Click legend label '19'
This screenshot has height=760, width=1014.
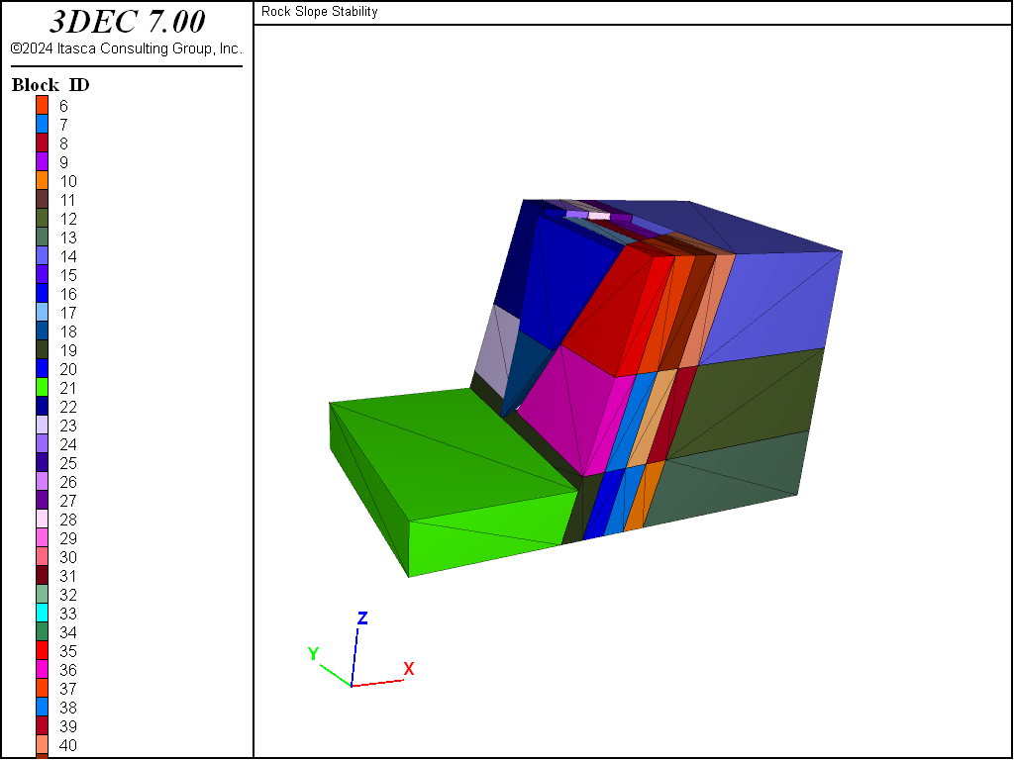click(x=68, y=350)
